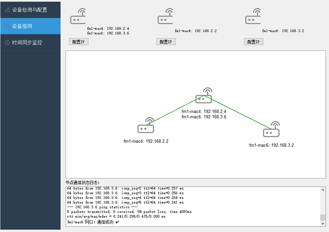Click top text fm1-mac4: 192.168.2.2
This screenshot has height=232, width=329.
(x=196, y=31)
